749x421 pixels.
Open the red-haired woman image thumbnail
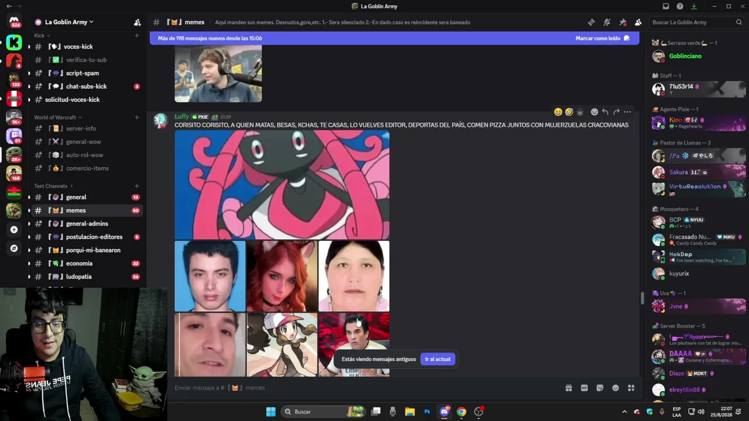(x=282, y=276)
